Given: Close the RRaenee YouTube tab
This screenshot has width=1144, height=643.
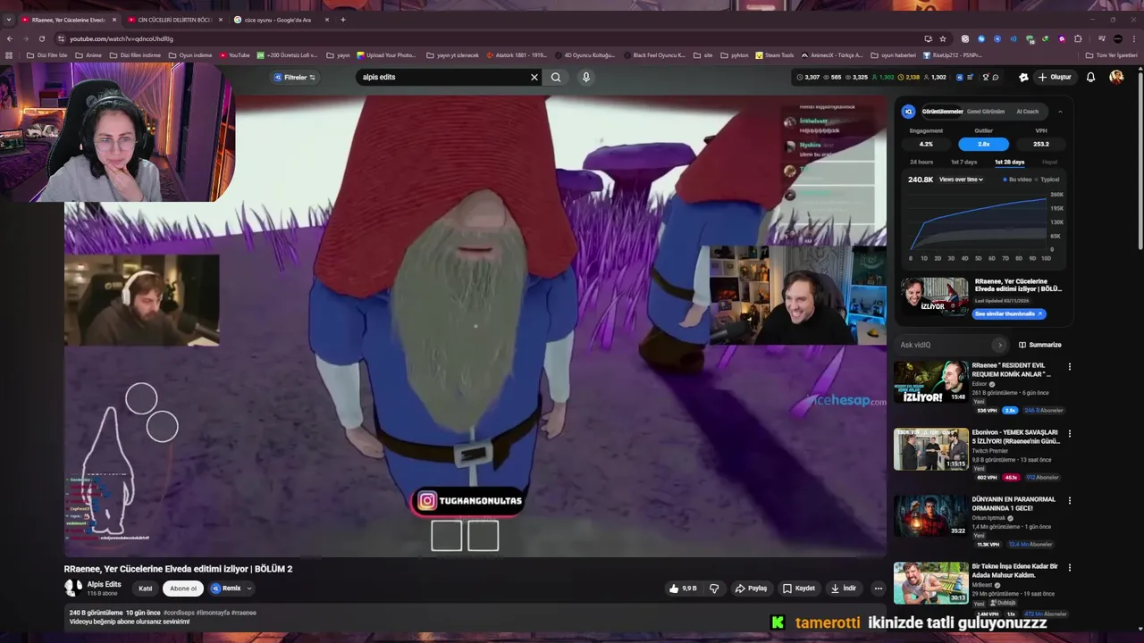Looking at the screenshot, I should coord(114,20).
